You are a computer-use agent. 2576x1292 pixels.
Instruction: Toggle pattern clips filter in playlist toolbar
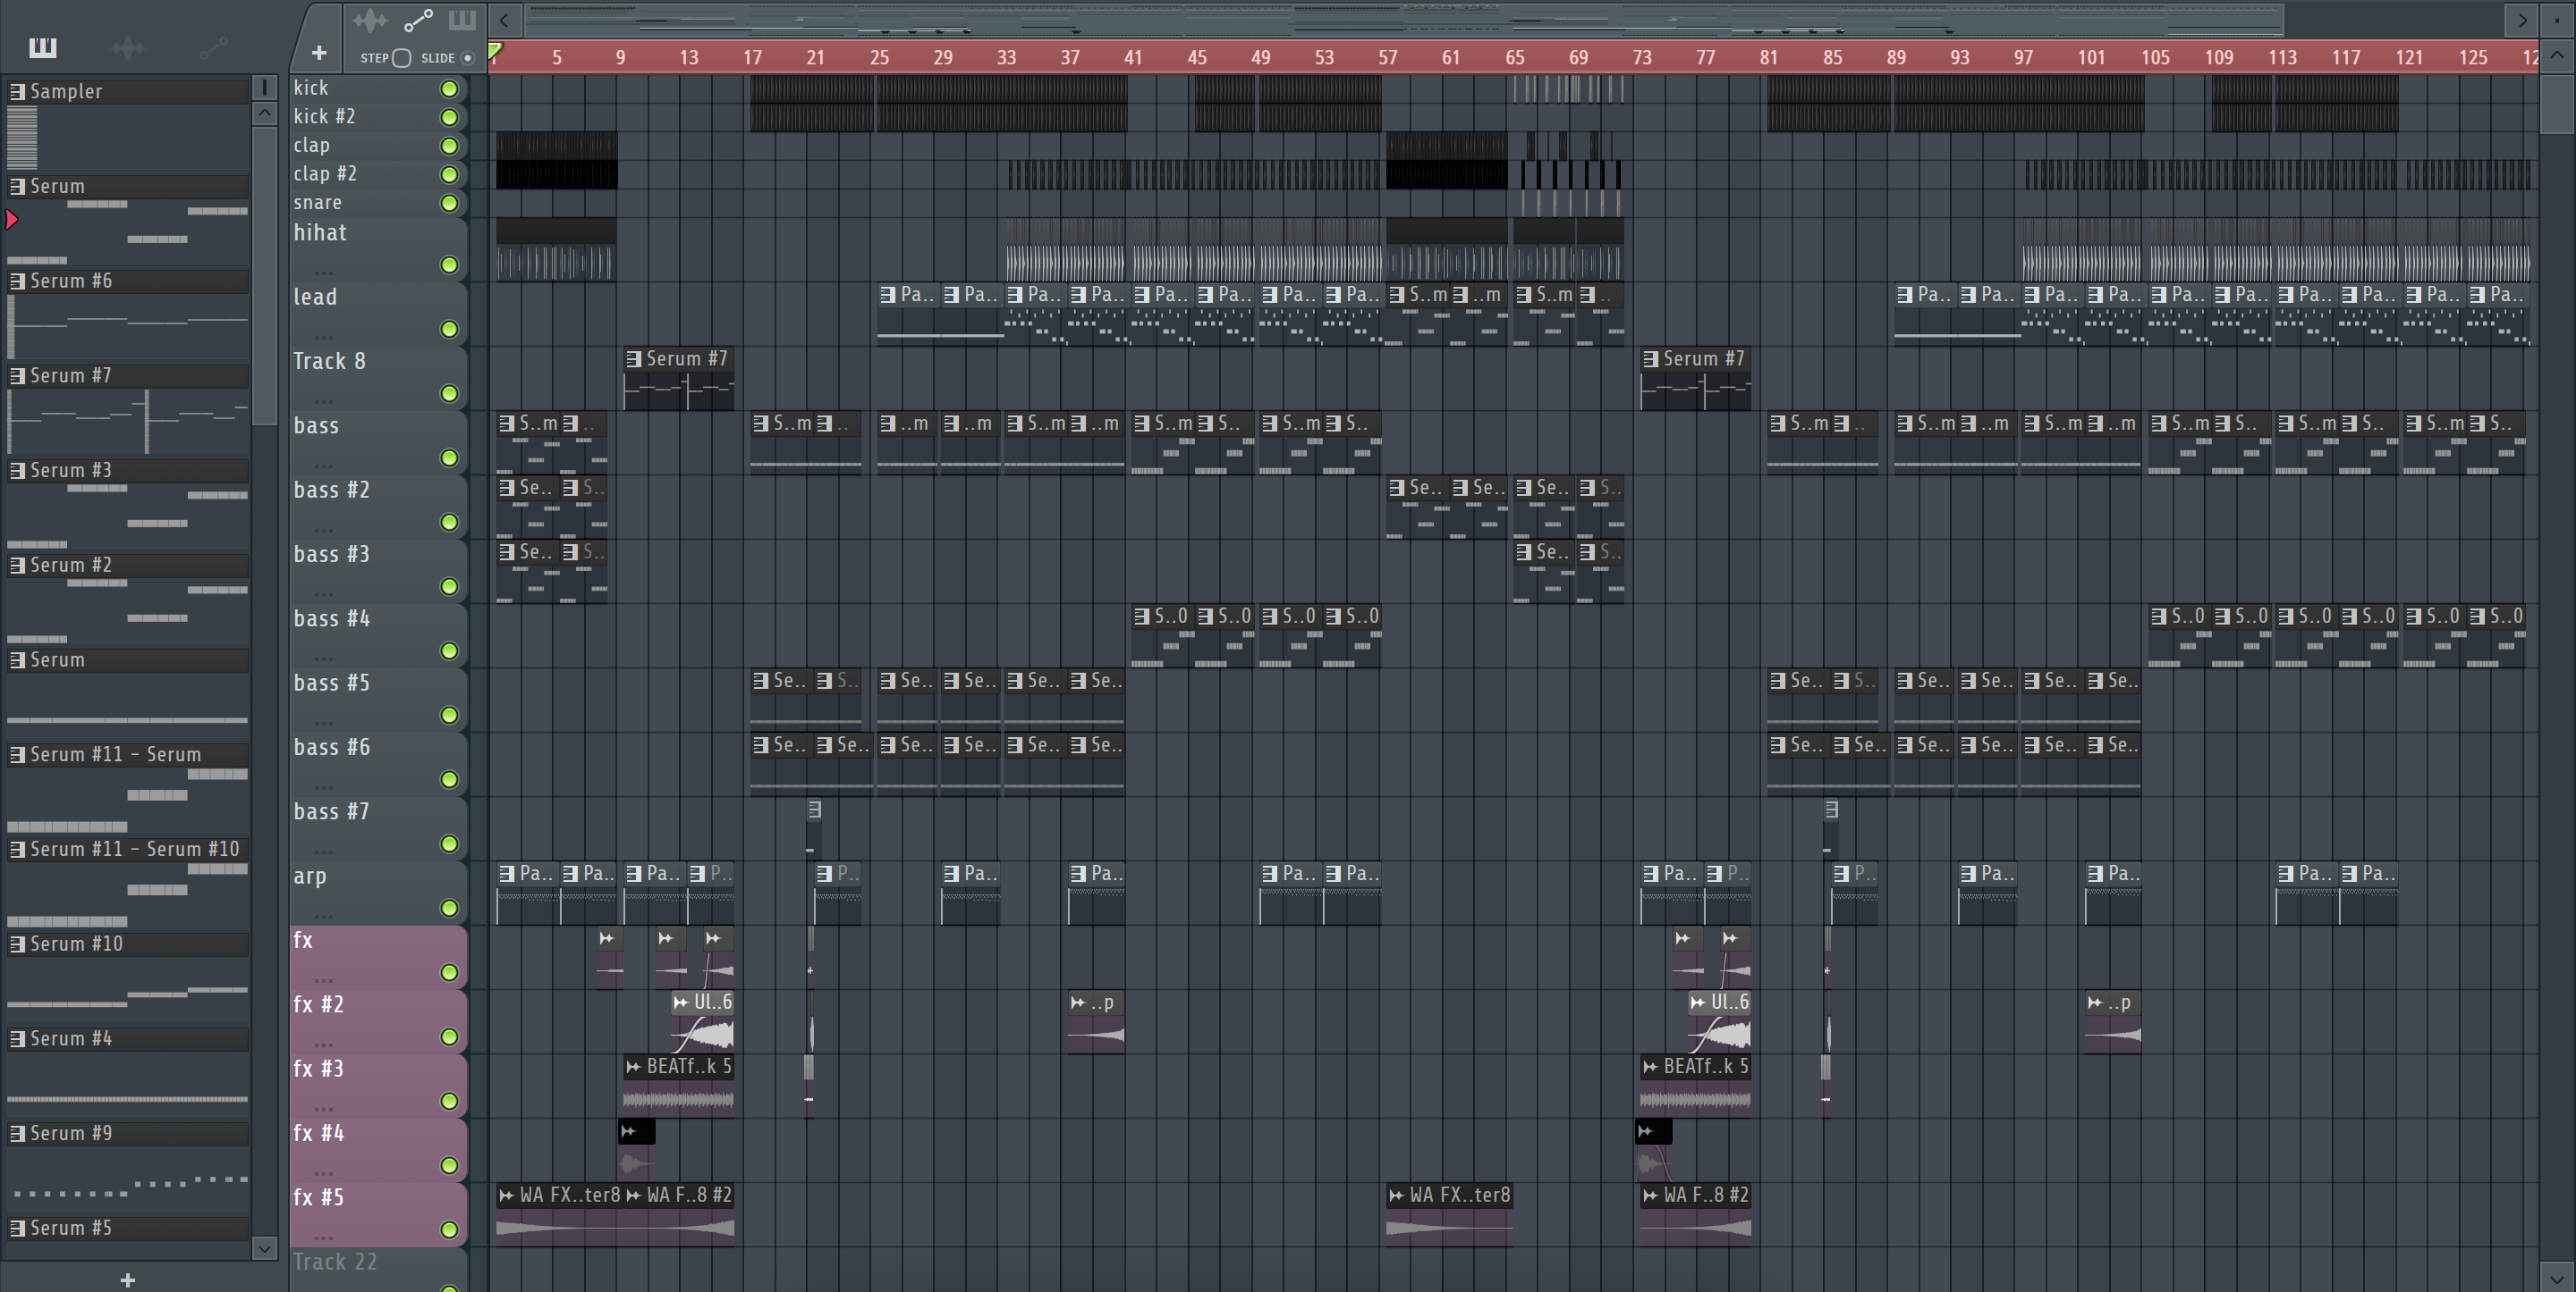tap(462, 20)
